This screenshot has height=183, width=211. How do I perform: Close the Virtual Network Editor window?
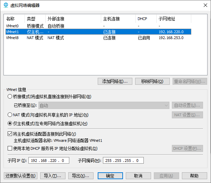tap(205, 5)
